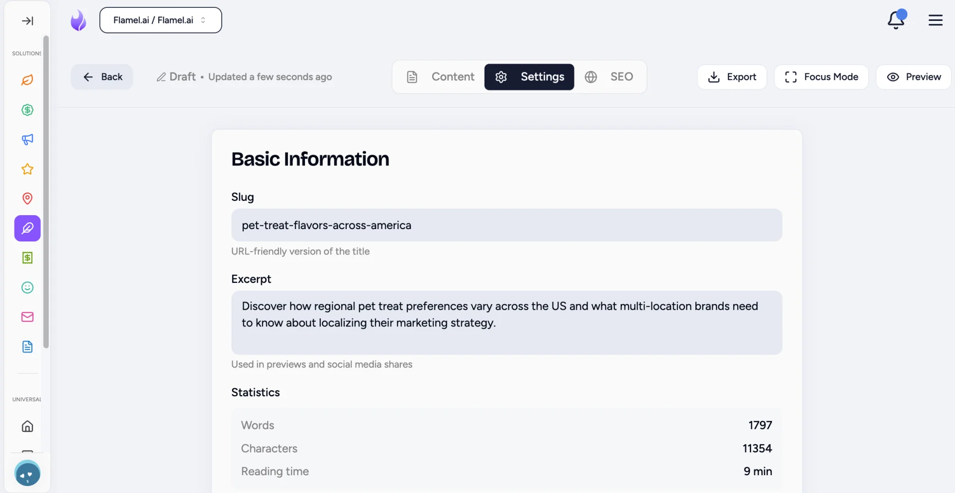Click the Words count value 1797
Screen dimensions: 955x493
pos(760,425)
